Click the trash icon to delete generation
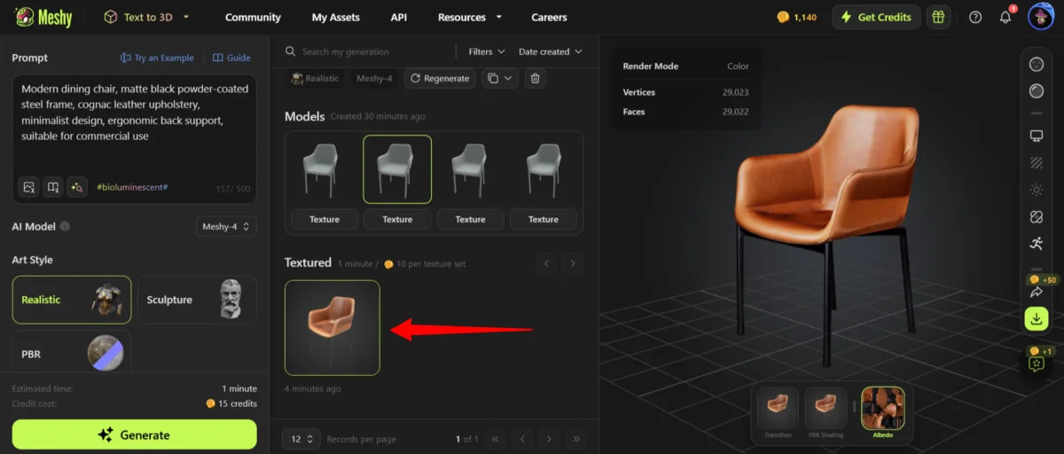1064x454 pixels. (535, 78)
